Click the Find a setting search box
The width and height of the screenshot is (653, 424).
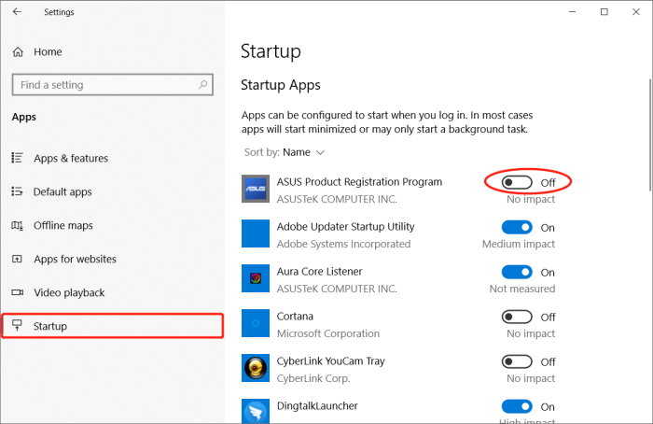tap(103, 85)
